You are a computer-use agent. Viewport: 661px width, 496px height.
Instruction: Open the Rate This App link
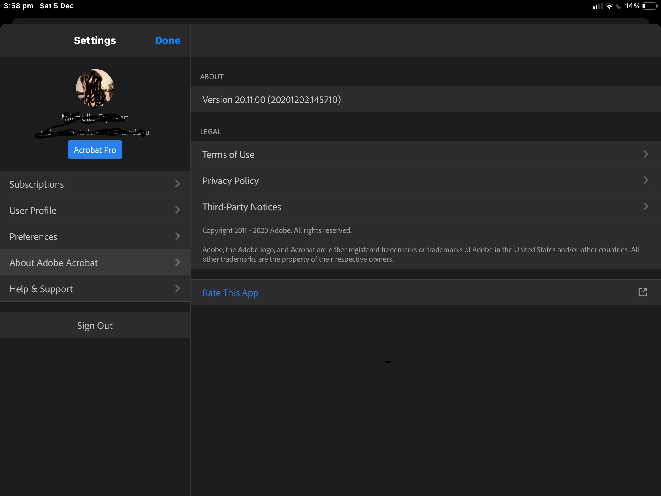coord(230,293)
